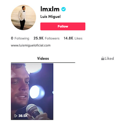Image resolution: width=123 pixels, height=128 pixels.
Task: Click the Likes label text
Action: point(79,38)
